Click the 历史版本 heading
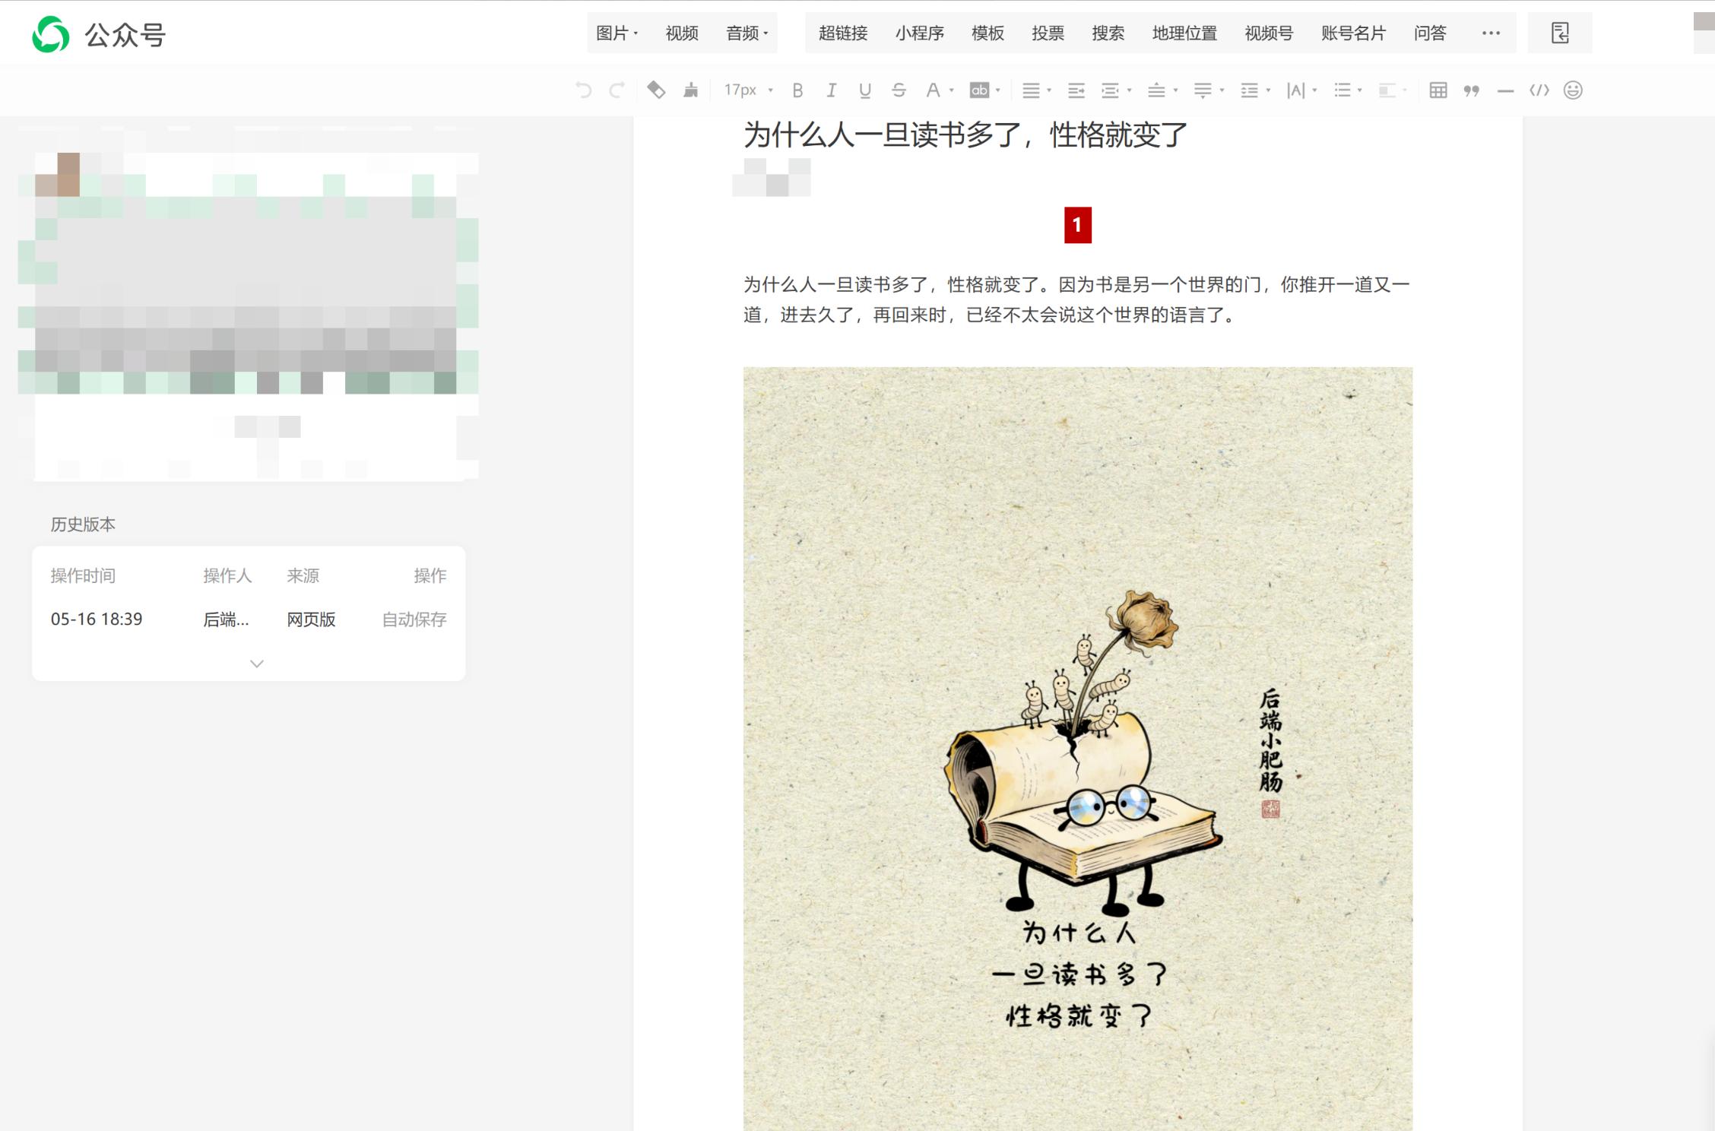 pyautogui.click(x=83, y=524)
